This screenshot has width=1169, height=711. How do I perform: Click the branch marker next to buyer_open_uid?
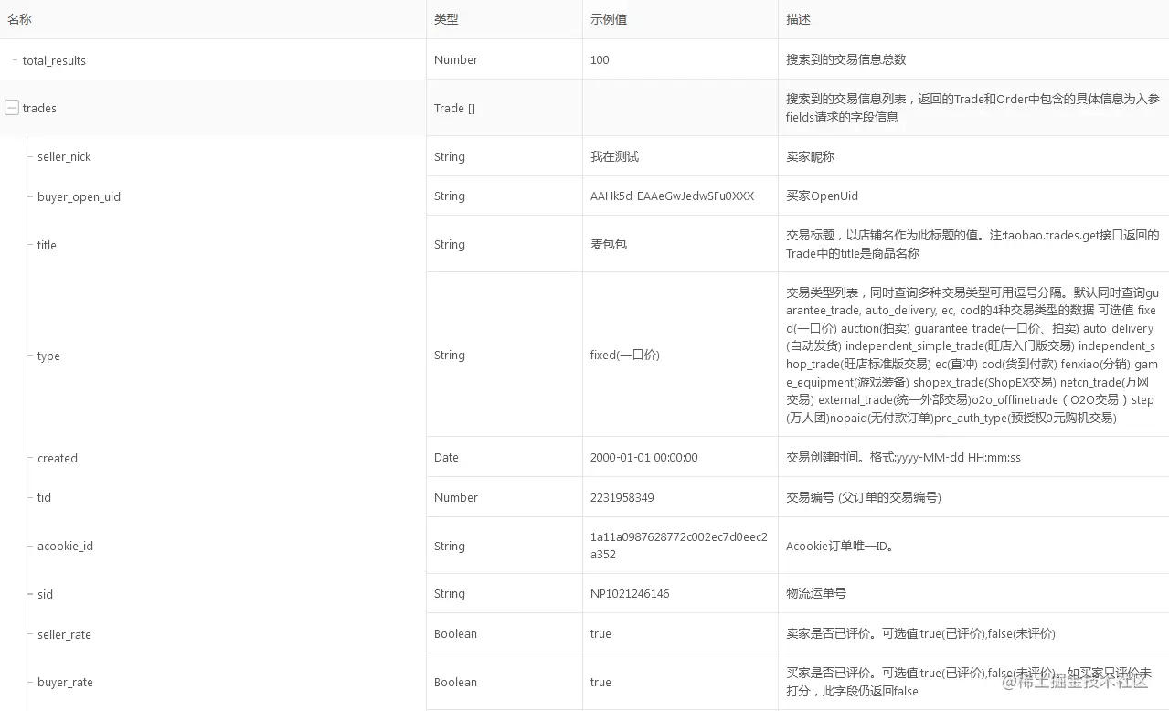point(28,196)
